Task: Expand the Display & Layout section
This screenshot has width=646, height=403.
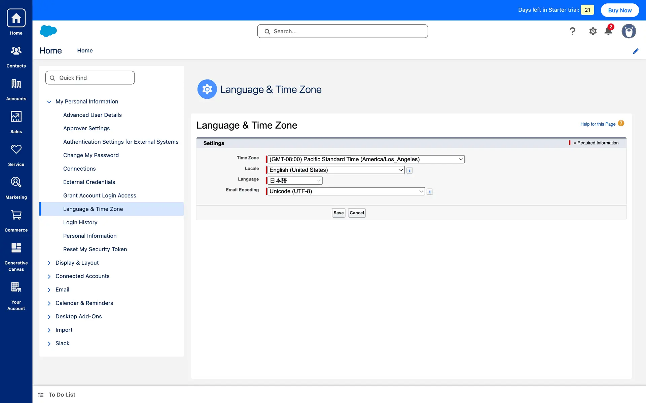Action: click(x=49, y=263)
